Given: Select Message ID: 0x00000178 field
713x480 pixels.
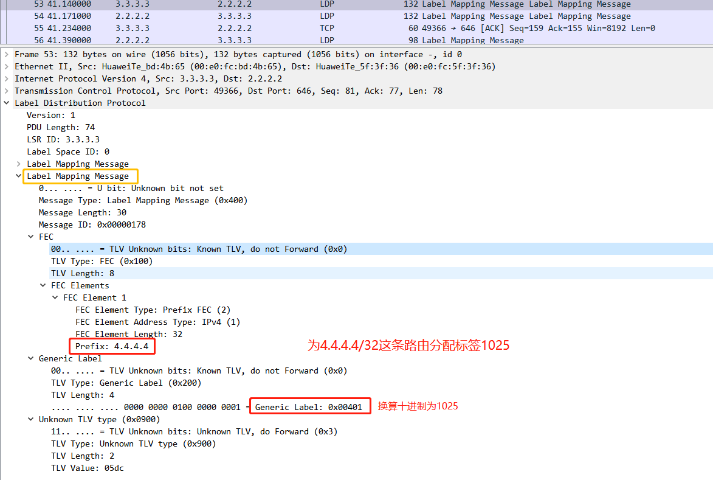Looking at the screenshot, I should pyautogui.click(x=92, y=224).
